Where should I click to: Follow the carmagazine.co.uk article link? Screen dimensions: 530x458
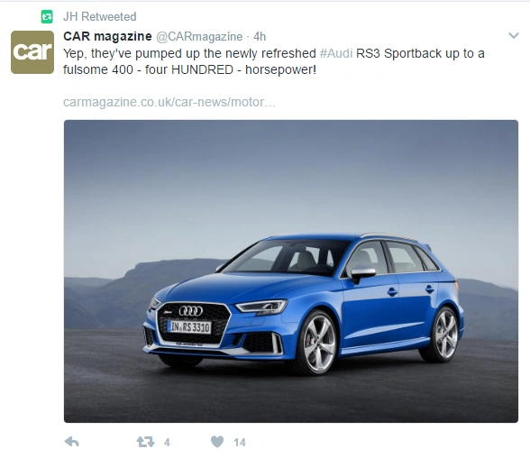pyautogui.click(x=169, y=102)
